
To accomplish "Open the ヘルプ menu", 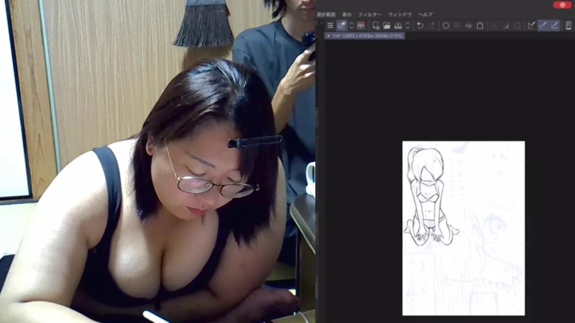I will pos(425,14).
